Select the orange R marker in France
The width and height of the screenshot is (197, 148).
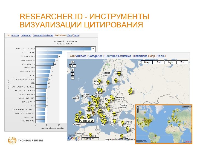coord(93,113)
